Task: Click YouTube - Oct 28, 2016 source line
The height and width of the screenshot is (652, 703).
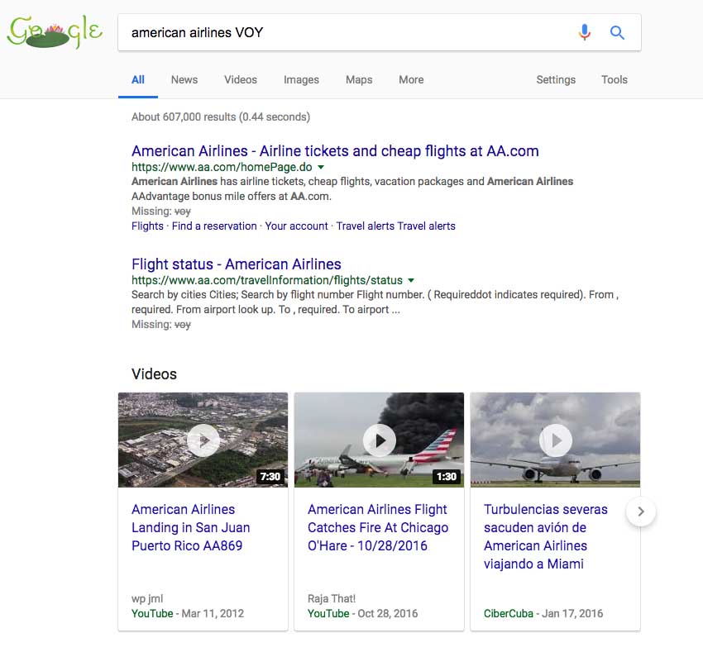Action: (x=363, y=613)
